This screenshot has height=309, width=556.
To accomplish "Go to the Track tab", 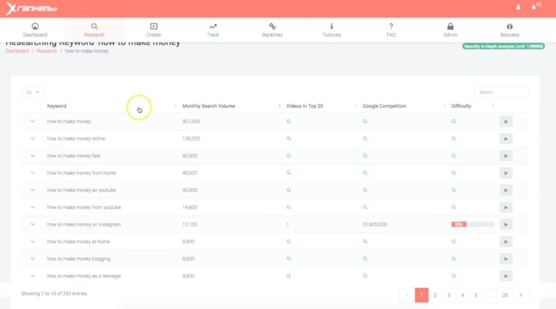I will click(213, 30).
